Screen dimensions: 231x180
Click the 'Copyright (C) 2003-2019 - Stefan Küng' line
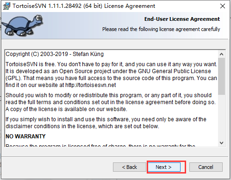point(55,54)
